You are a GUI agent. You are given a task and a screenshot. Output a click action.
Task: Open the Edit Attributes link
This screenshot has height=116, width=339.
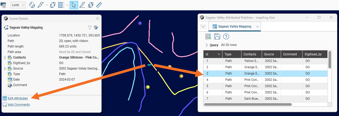point(18,98)
